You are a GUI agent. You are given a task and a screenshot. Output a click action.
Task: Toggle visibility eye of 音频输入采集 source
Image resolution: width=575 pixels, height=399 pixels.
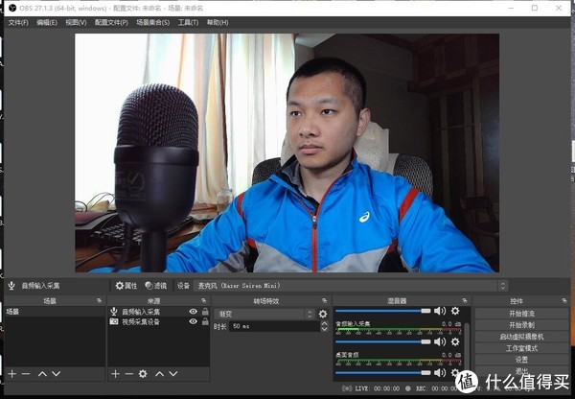click(x=193, y=312)
